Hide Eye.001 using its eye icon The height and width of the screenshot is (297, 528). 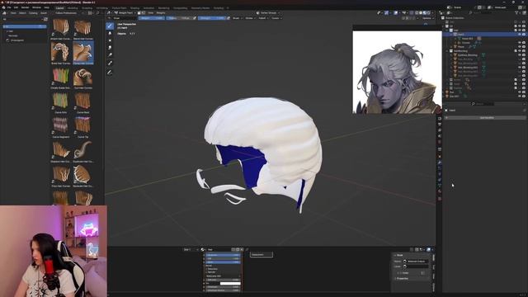(520, 97)
